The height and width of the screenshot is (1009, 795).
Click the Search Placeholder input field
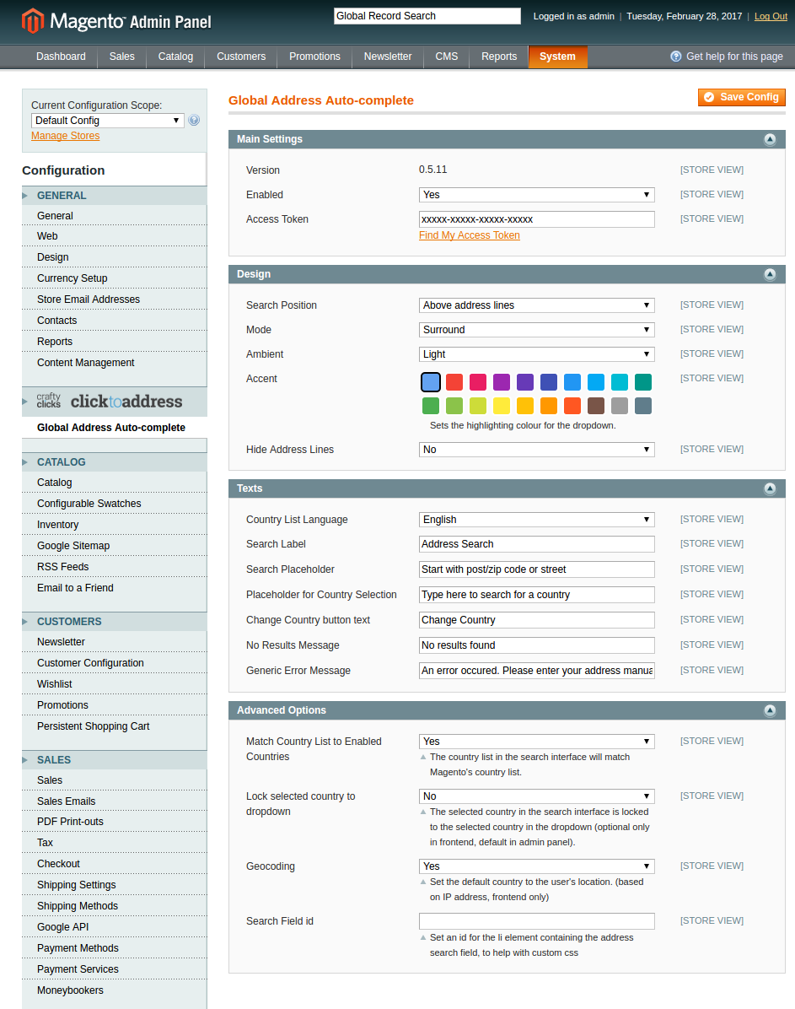[x=536, y=569]
